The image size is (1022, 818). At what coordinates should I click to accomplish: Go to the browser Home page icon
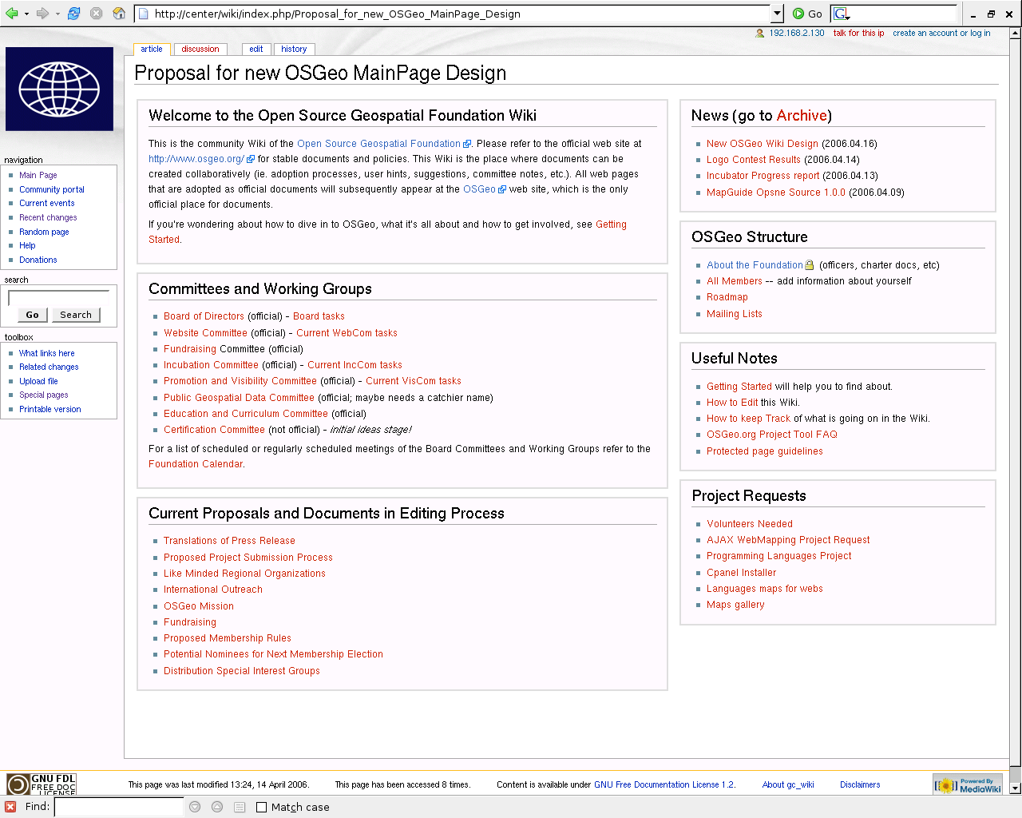[x=119, y=14]
